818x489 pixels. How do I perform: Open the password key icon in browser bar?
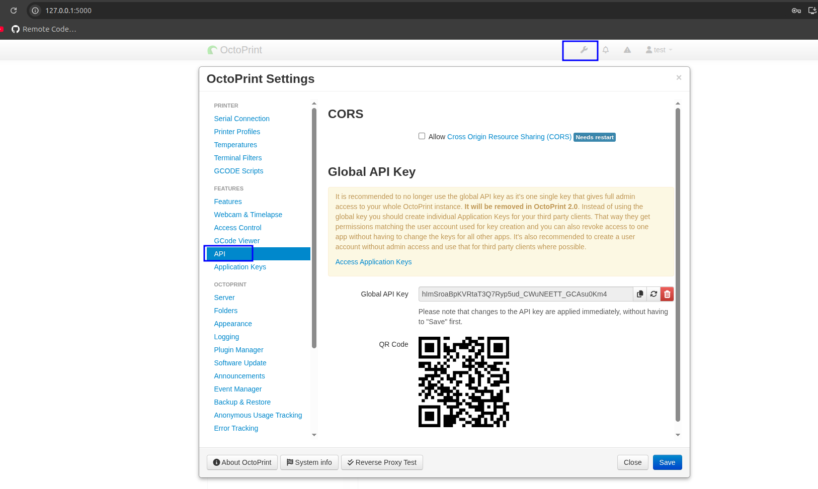point(796,11)
